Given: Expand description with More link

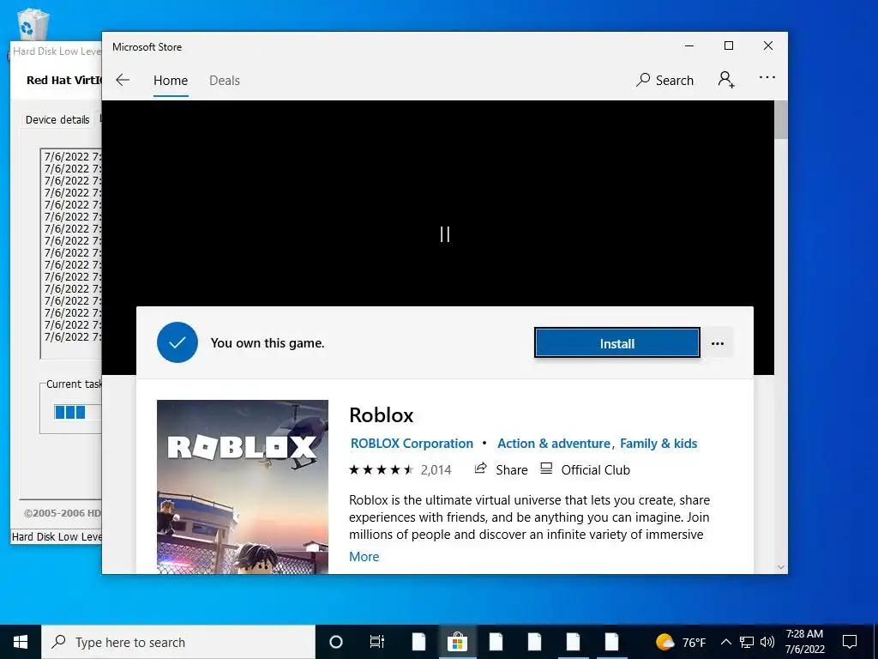Looking at the screenshot, I should coord(364,556).
